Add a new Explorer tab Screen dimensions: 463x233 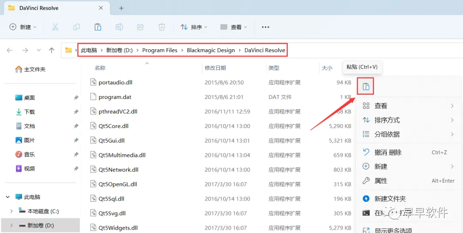click(x=121, y=8)
